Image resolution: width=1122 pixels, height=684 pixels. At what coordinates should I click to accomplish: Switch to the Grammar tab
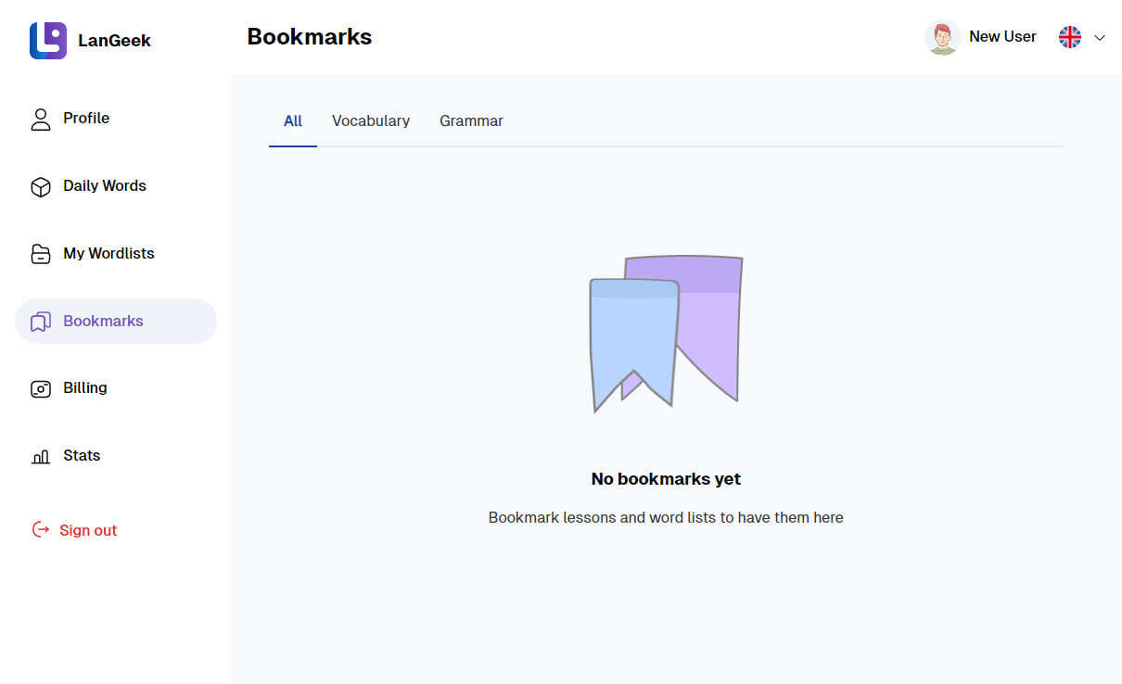471,120
